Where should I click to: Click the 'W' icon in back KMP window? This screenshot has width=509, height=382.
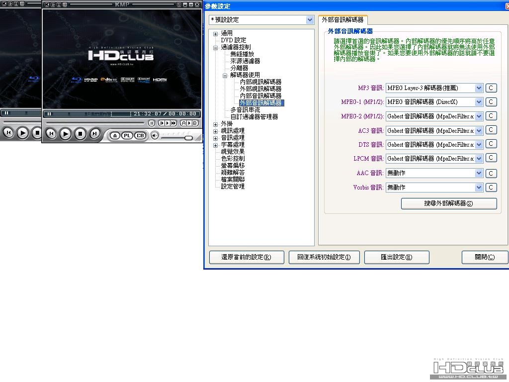(x=22, y=3)
